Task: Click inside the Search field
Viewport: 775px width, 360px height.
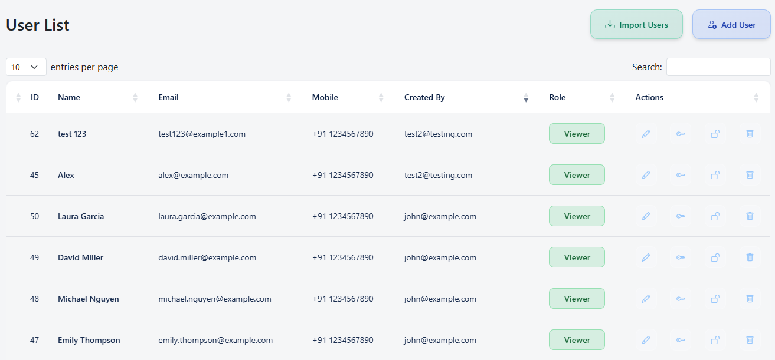Action: point(718,67)
